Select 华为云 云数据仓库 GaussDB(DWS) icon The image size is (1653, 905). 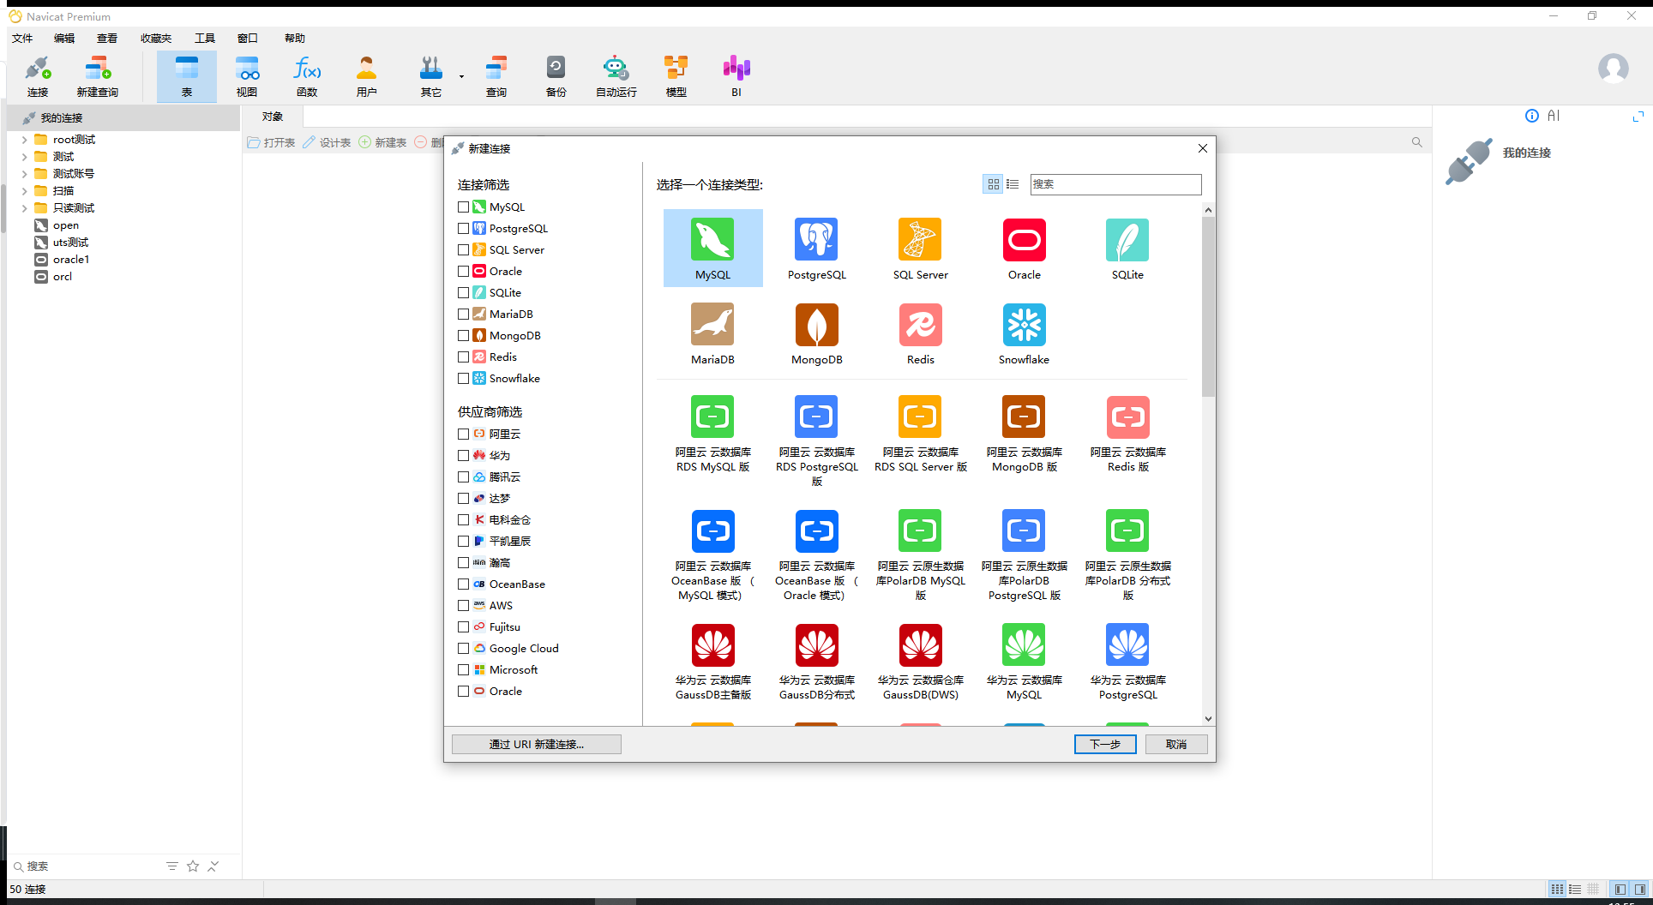[920, 644]
